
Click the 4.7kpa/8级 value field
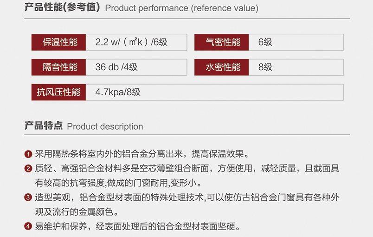pos(215,92)
